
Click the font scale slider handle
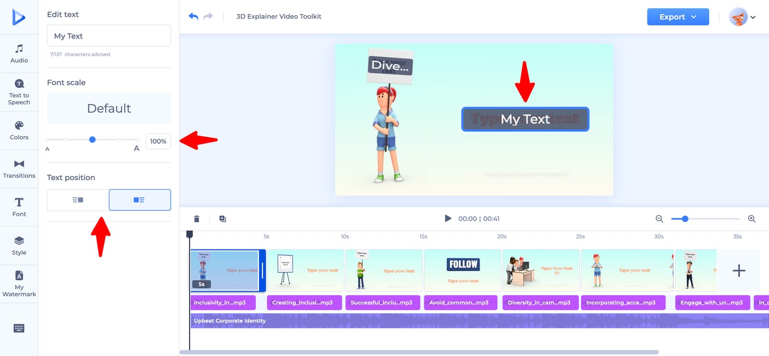pyautogui.click(x=92, y=139)
